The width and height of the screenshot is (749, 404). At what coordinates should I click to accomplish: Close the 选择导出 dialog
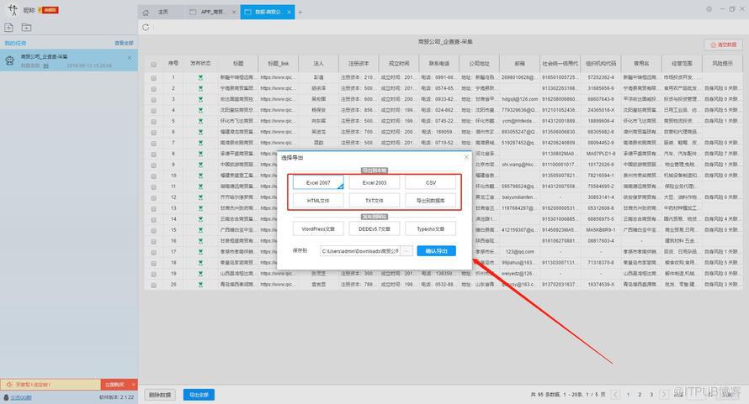467,157
